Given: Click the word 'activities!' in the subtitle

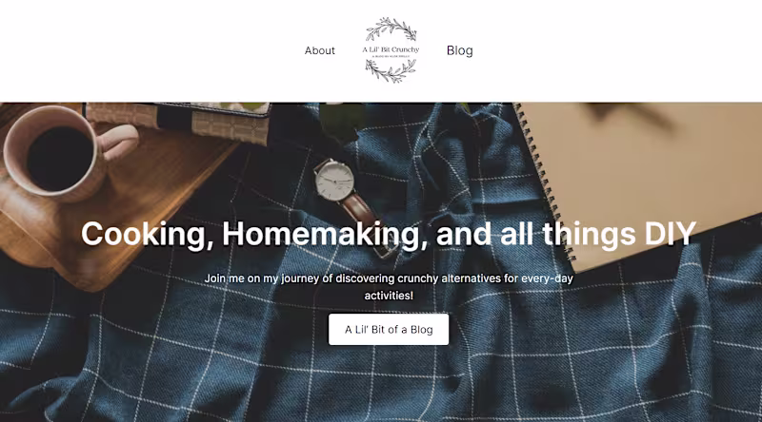Looking at the screenshot, I should tap(389, 296).
